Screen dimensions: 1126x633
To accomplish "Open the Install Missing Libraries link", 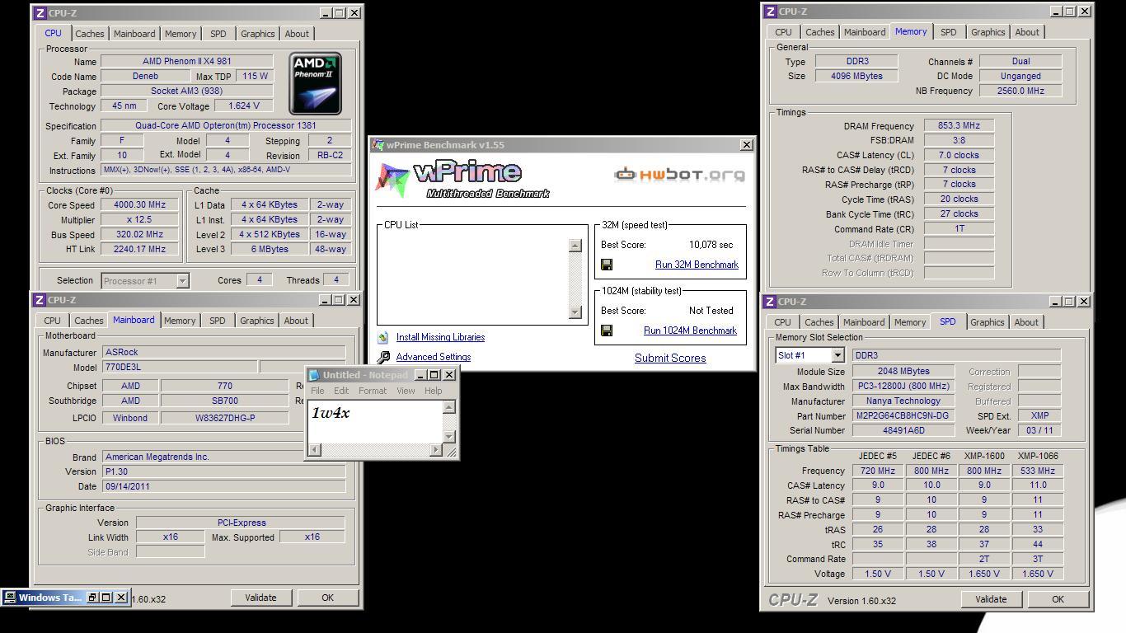I will tap(440, 337).
